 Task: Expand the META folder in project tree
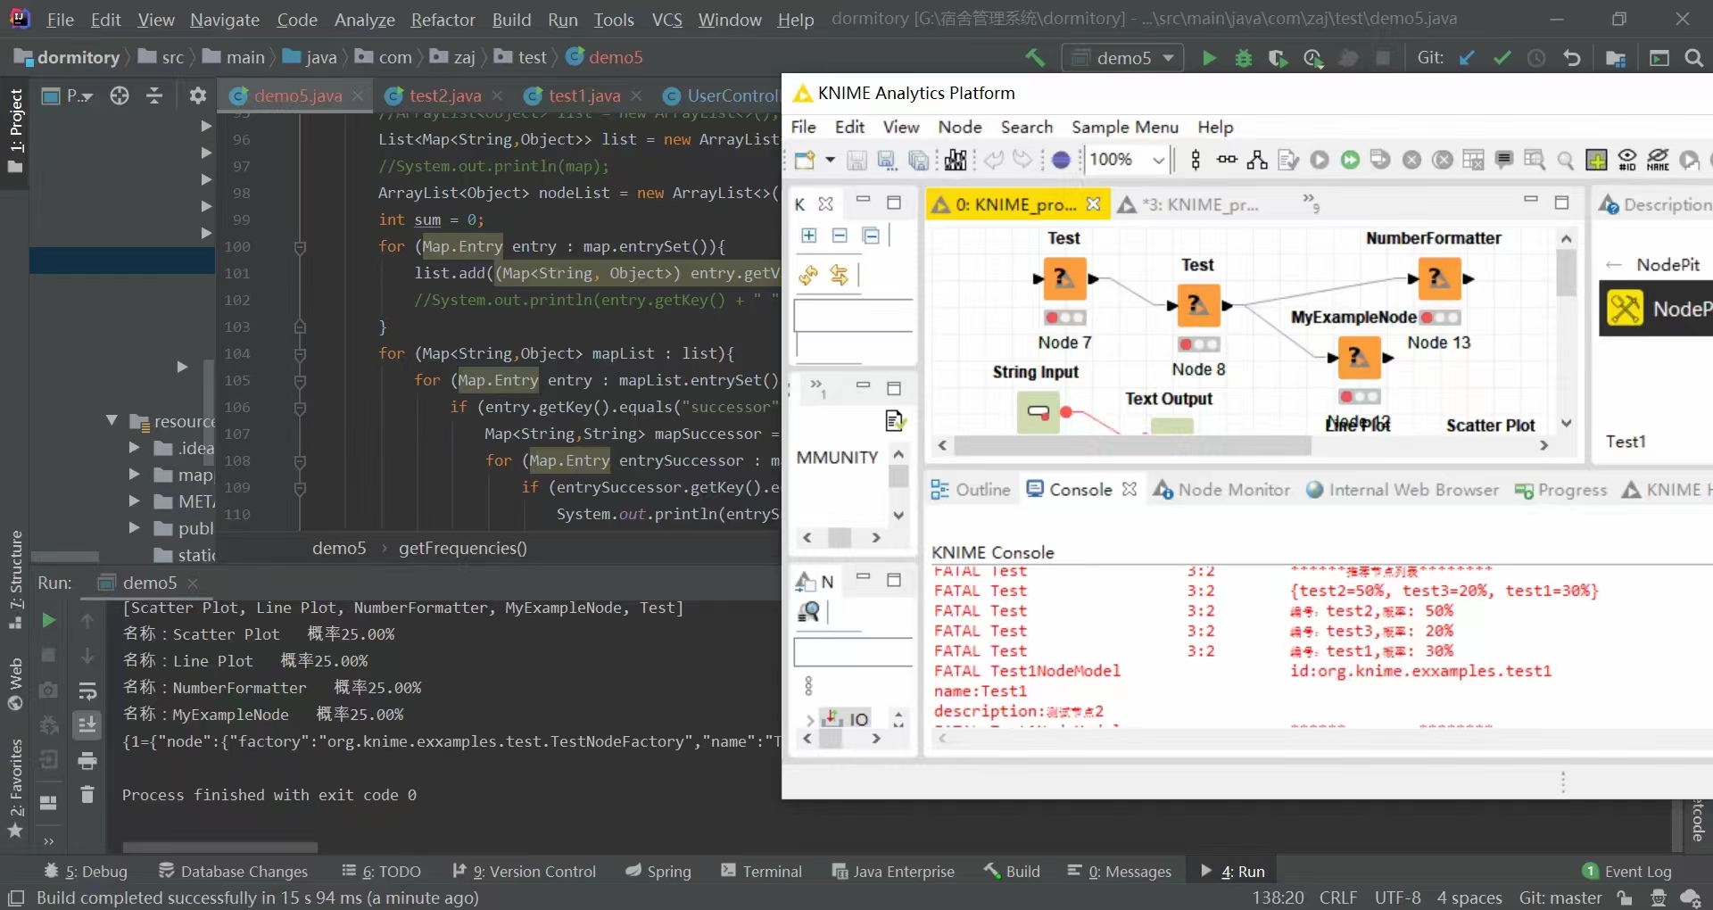pyautogui.click(x=134, y=501)
